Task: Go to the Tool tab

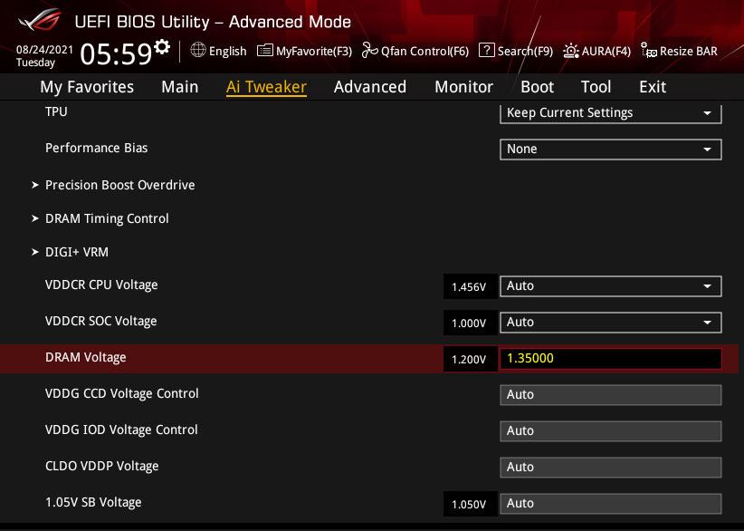Action: coord(596,87)
